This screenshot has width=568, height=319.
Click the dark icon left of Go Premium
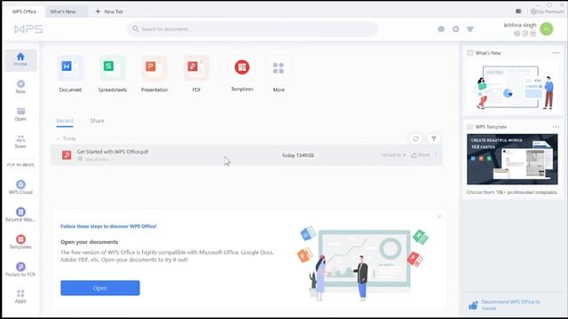[x=518, y=12]
